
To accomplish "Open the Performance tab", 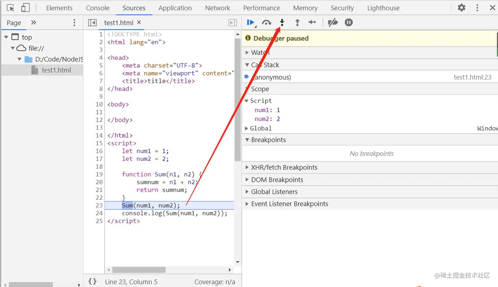I will click(x=262, y=8).
